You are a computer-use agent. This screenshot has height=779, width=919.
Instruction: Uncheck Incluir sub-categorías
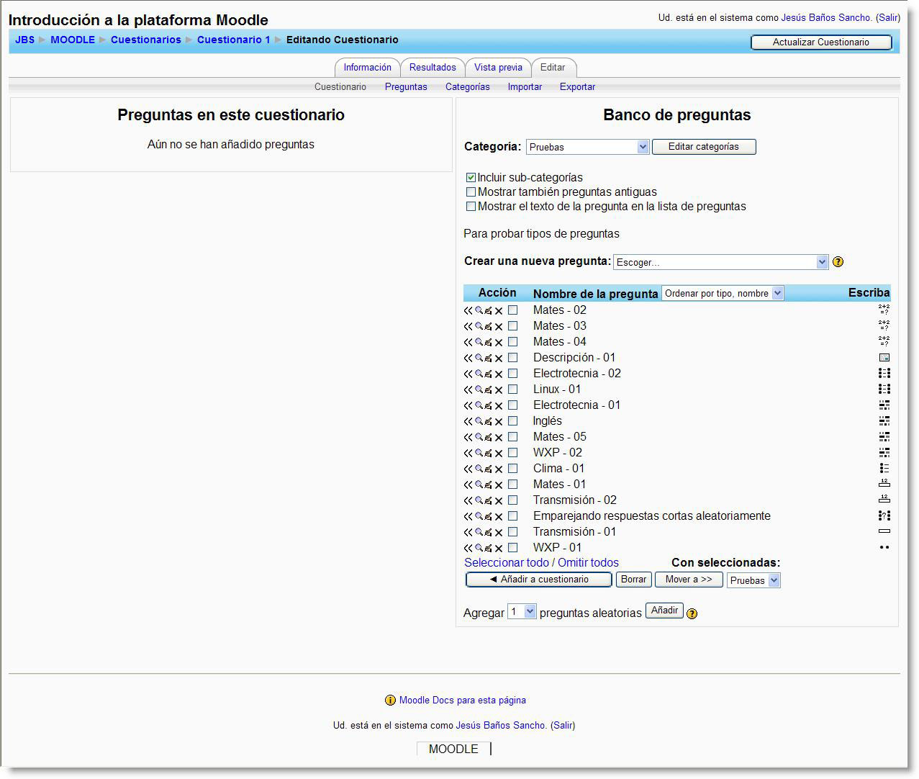[x=471, y=177]
